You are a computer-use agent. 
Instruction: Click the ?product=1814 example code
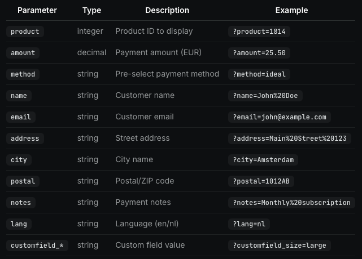(259, 32)
